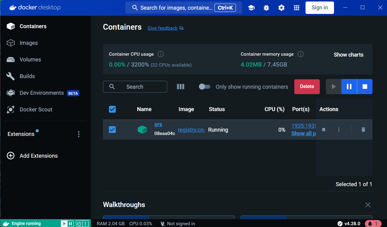The image size is (387, 227).
Task: Dismiss the Walkthroughs section
Action: click(368, 205)
